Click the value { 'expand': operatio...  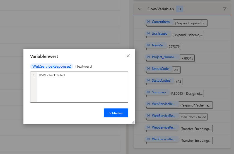coord(190,23)
